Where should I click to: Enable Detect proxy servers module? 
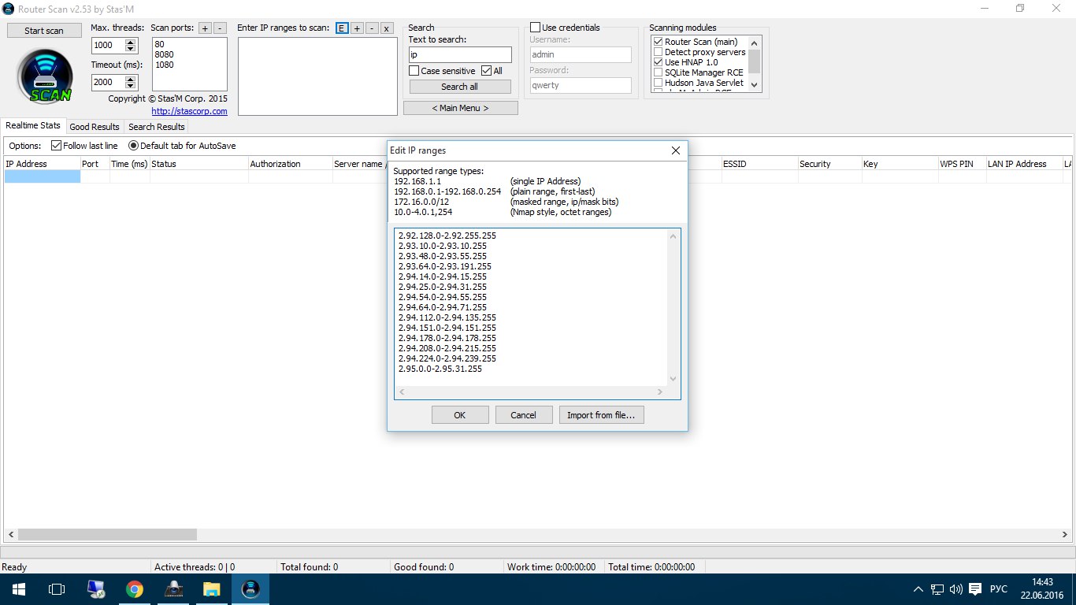point(658,52)
